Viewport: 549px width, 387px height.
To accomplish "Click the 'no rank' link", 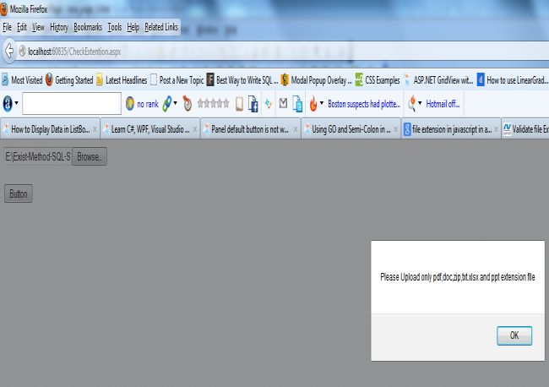I will (148, 104).
